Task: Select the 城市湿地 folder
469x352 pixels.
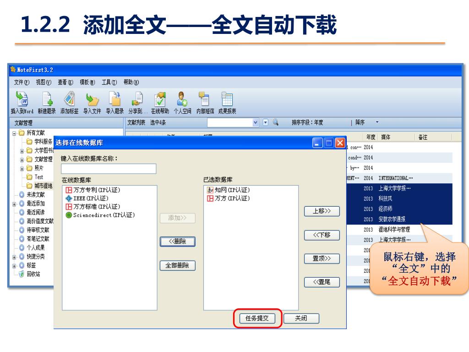Action: [40, 186]
